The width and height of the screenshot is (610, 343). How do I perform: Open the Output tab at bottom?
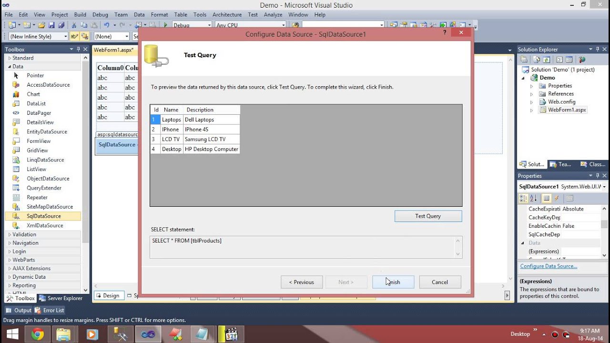18,311
